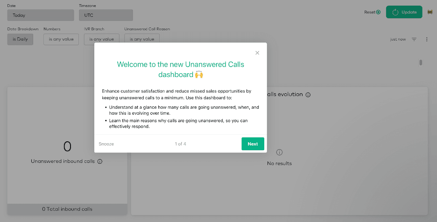437x222 pixels.
Task: Open the Timezone filter set to UTC
Action: (106, 15)
